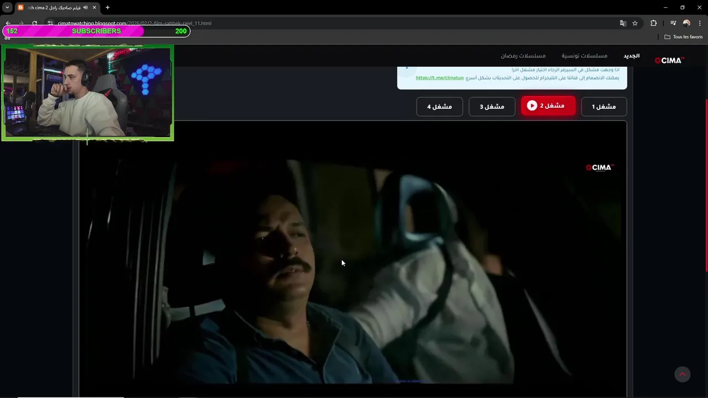Open the مسلسلات تونسية navigation item
708x398 pixels.
(585, 56)
